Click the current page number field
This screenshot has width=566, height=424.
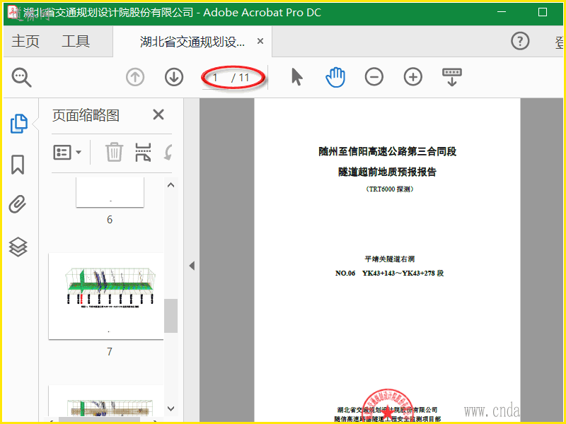point(216,78)
